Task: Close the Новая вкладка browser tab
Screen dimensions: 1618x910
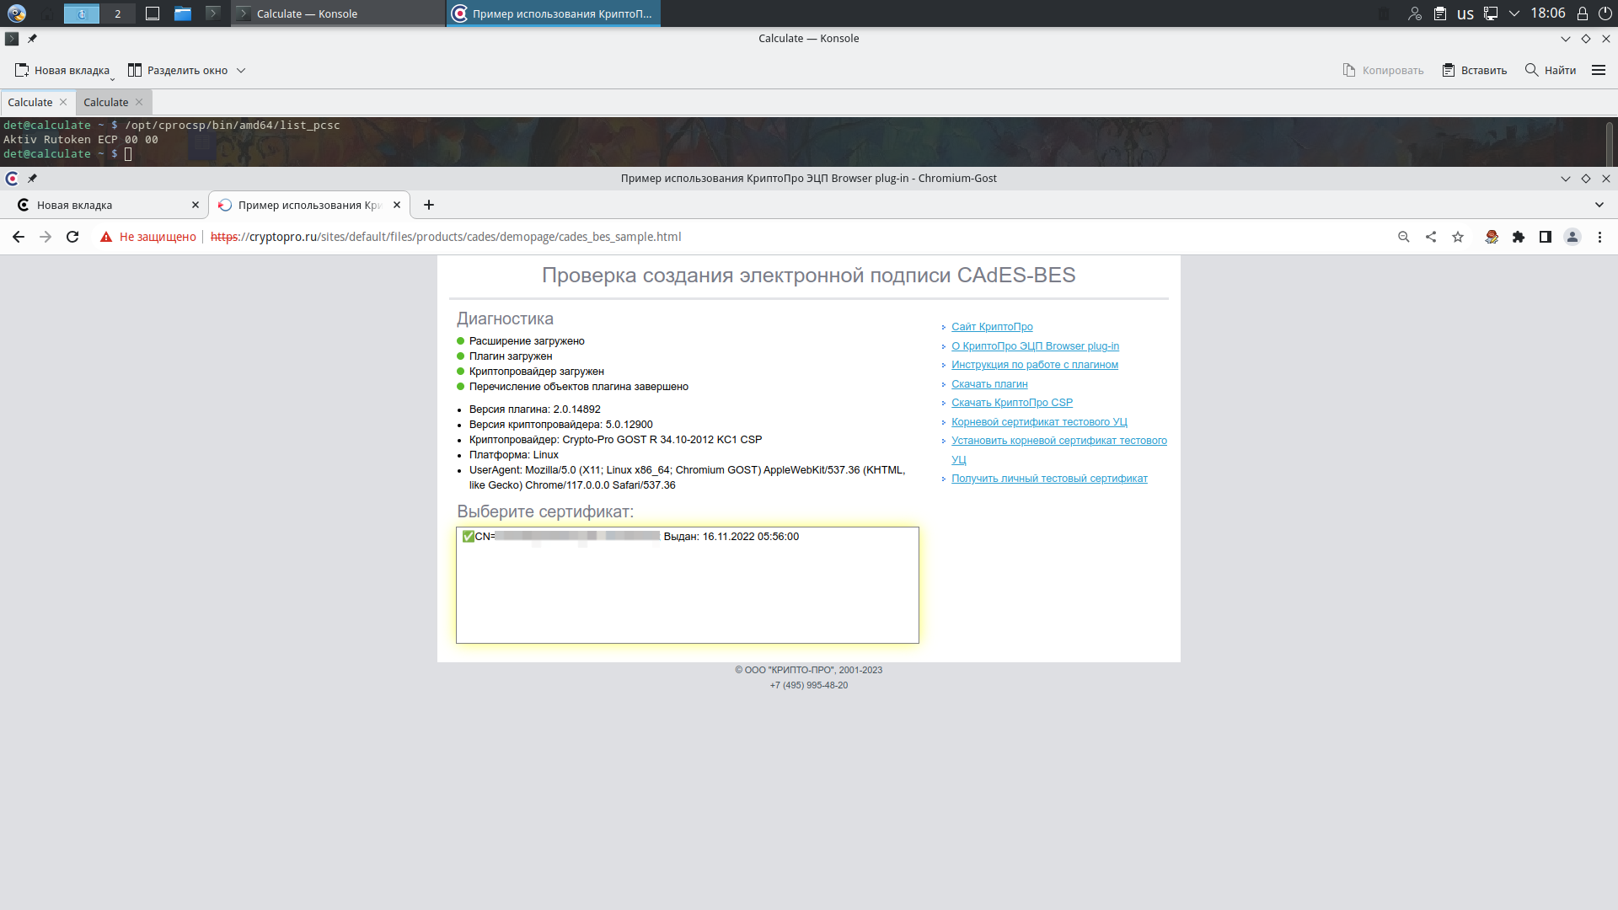Action: 196,206
